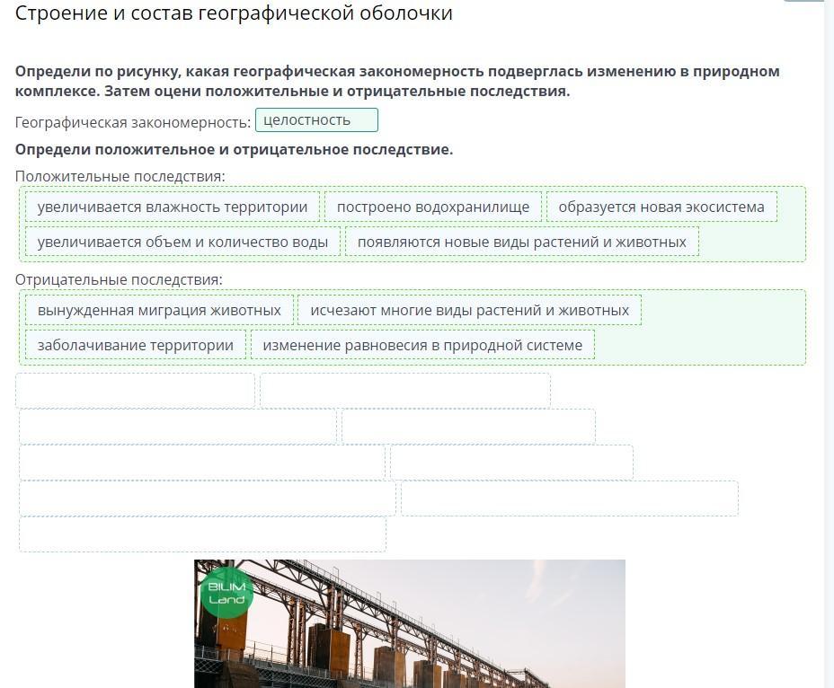834x688 pixels.
Task: Click the dam photograph thumbnail
Action: click(410, 623)
